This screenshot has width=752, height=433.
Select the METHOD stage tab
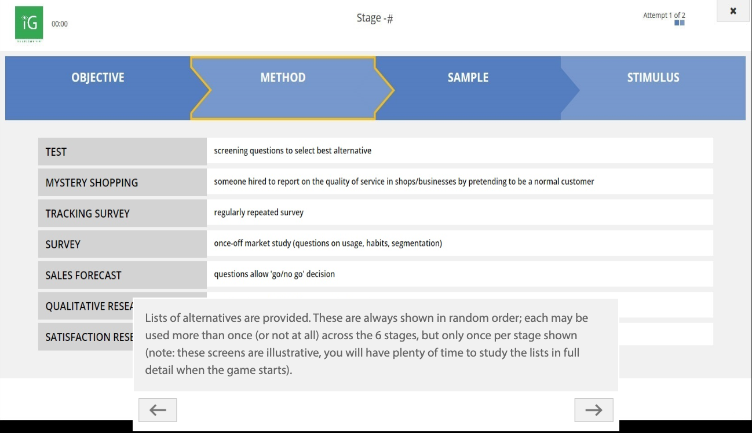(283, 78)
